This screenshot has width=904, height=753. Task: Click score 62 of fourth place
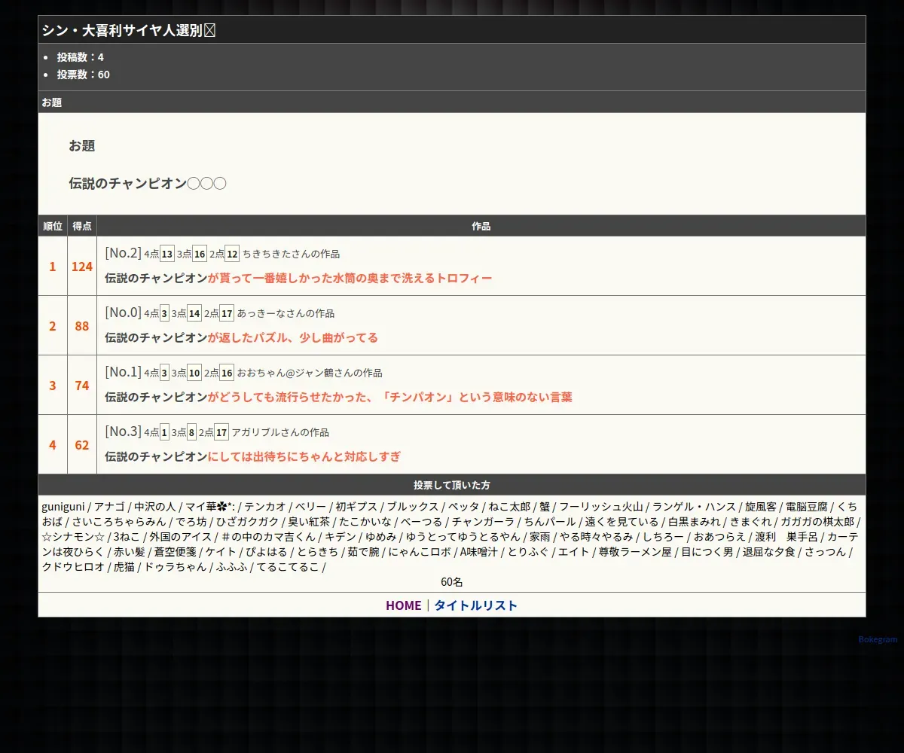pos(82,445)
